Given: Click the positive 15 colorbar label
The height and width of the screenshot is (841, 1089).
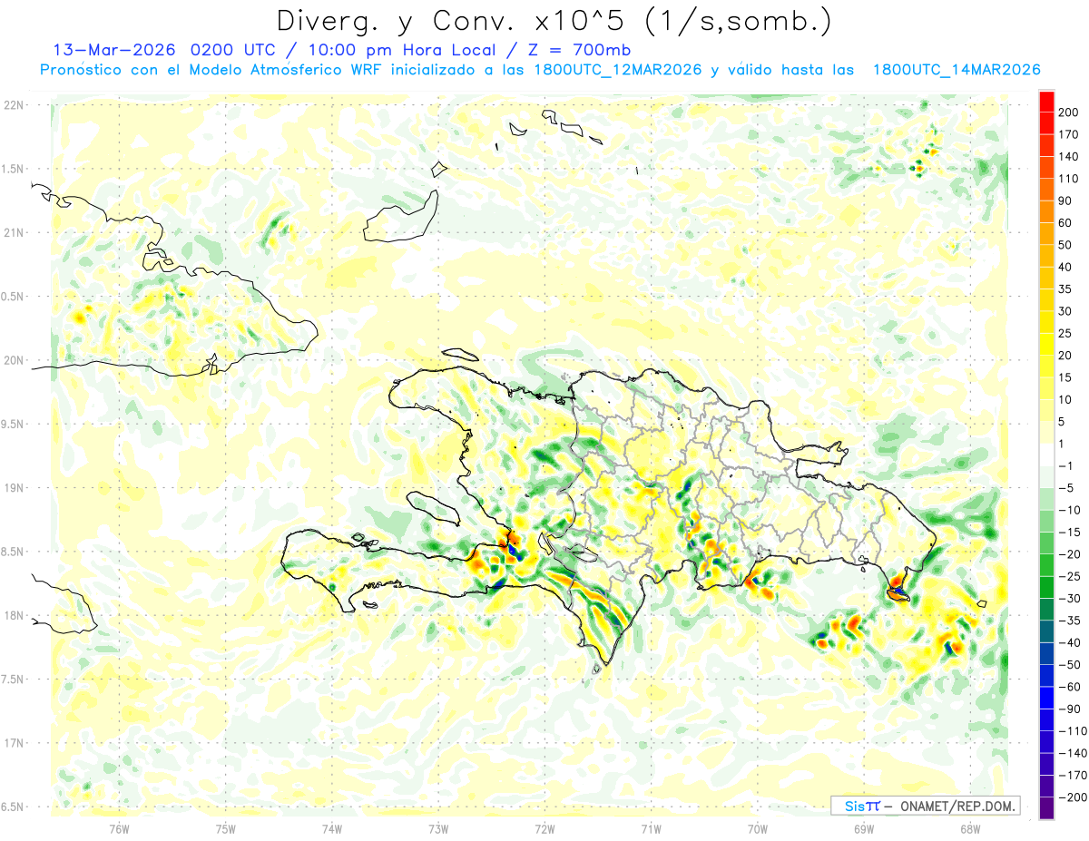Looking at the screenshot, I should [x=1065, y=377].
